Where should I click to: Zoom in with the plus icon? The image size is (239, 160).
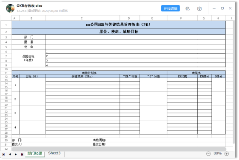pyautogui.click(x=227, y=154)
